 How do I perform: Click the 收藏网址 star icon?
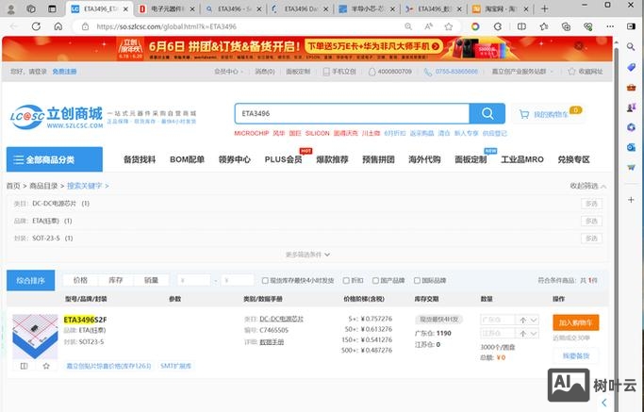(571, 72)
